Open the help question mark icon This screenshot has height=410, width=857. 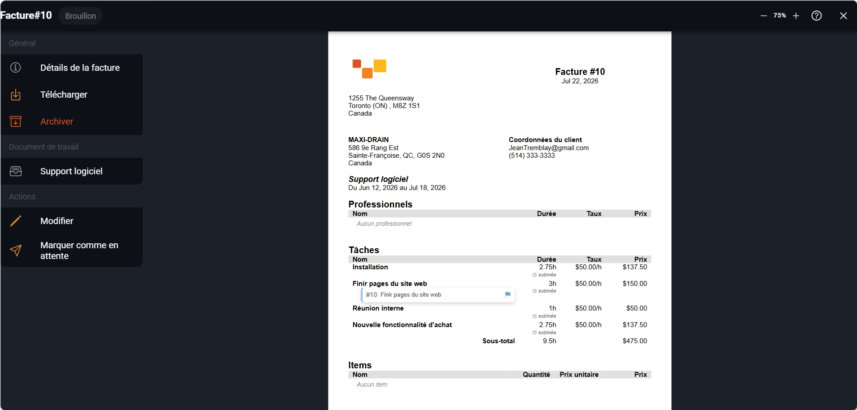(x=817, y=16)
